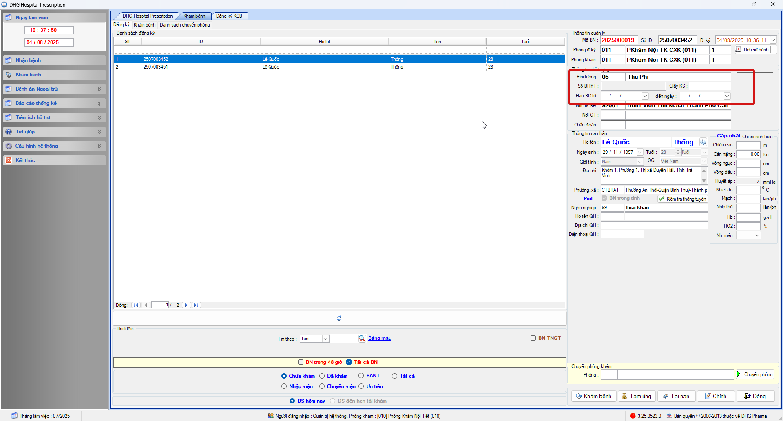
Task: Enable the BN TNGT checkbox
Action: pyautogui.click(x=533, y=338)
